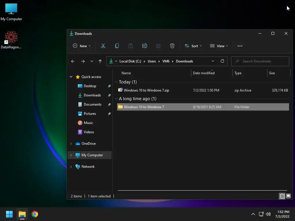Select the Windows 10 to Windows 7.zip file
The height and width of the screenshot is (221, 295).
pos(203,90)
